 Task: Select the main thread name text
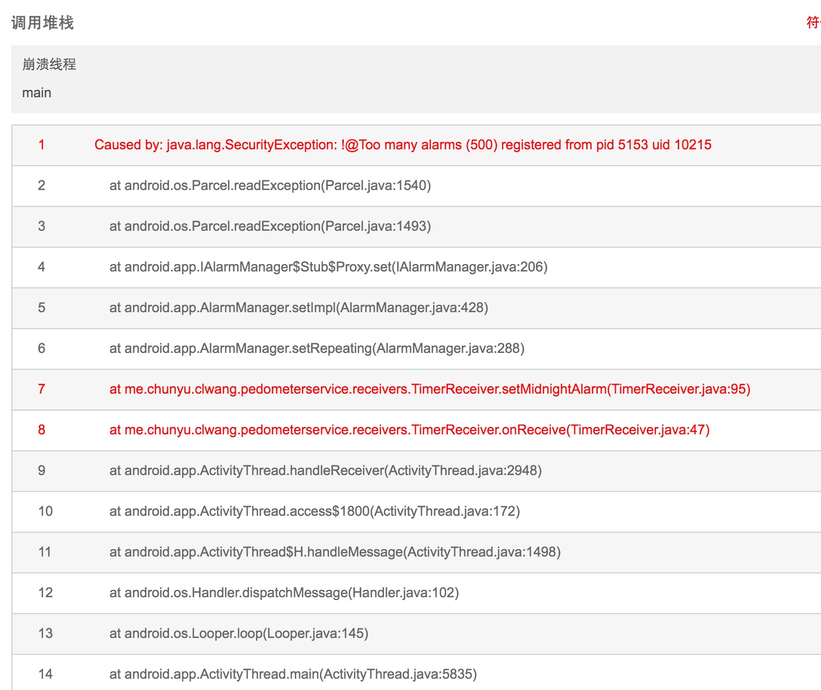point(37,93)
